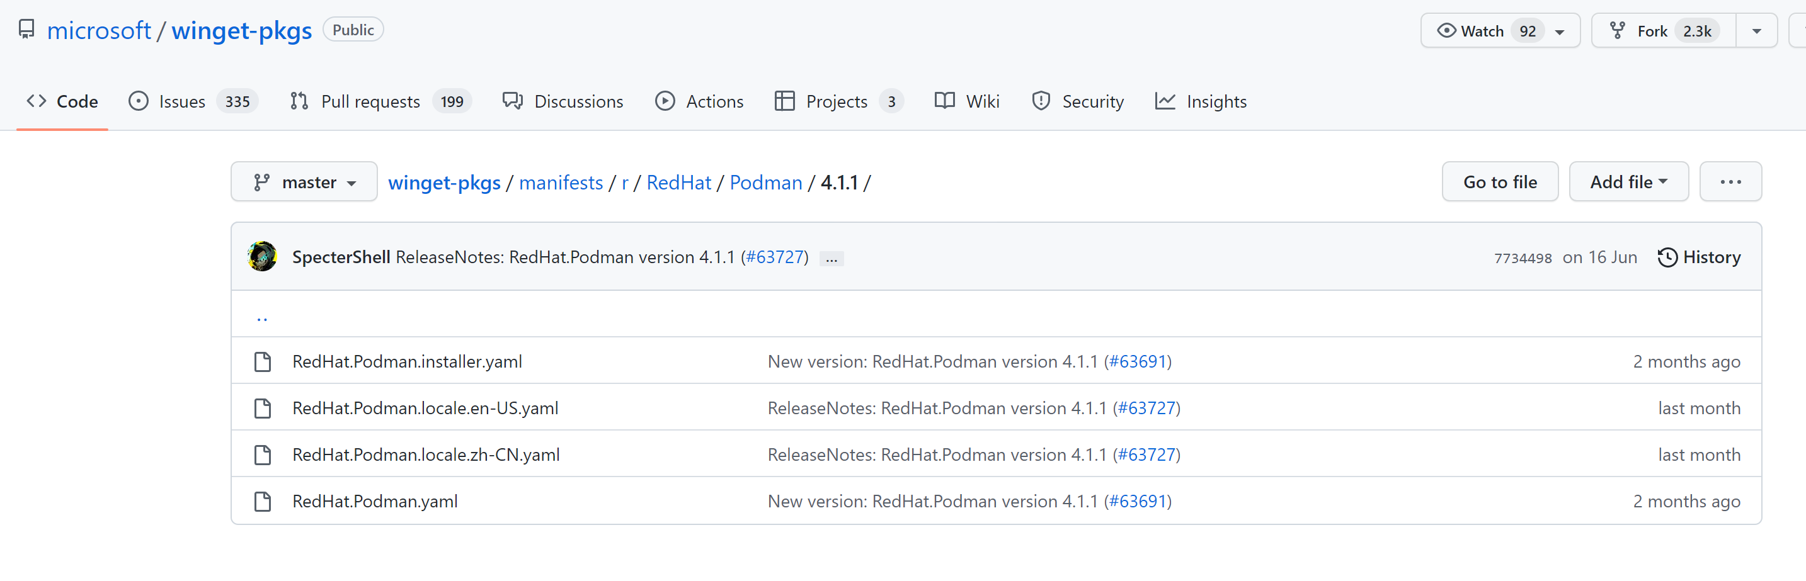
Task: Click the Code angle-brackets icon
Action: [x=37, y=101]
